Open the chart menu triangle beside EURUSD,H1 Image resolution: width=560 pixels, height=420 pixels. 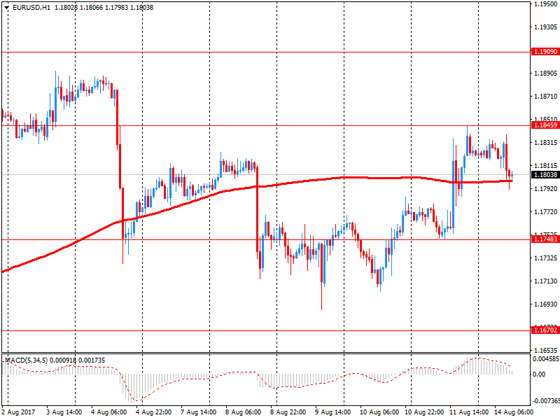click(x=6, y=8)
